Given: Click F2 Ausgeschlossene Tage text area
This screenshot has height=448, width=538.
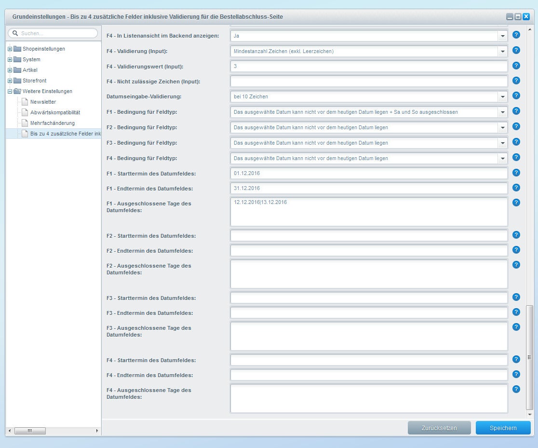Looking at the screenshot, I should coord(369,273).
